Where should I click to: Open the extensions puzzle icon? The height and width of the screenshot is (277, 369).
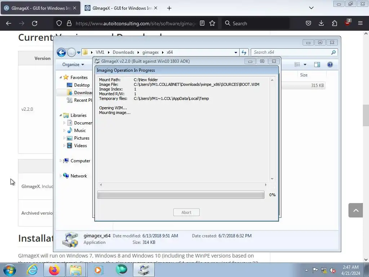tap(334, 23)
